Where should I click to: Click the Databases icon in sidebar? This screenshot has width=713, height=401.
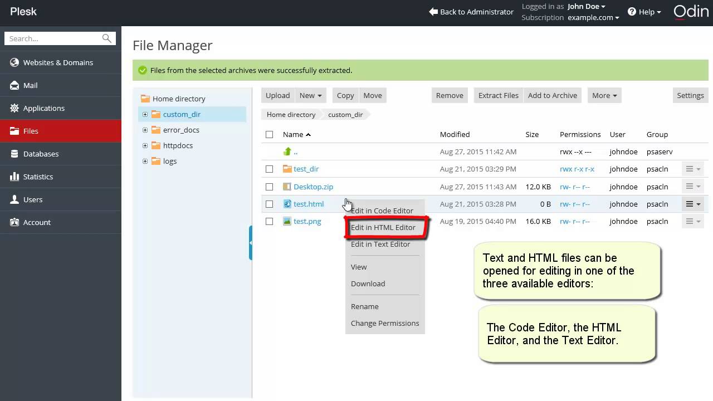click(x=14, y=154)
